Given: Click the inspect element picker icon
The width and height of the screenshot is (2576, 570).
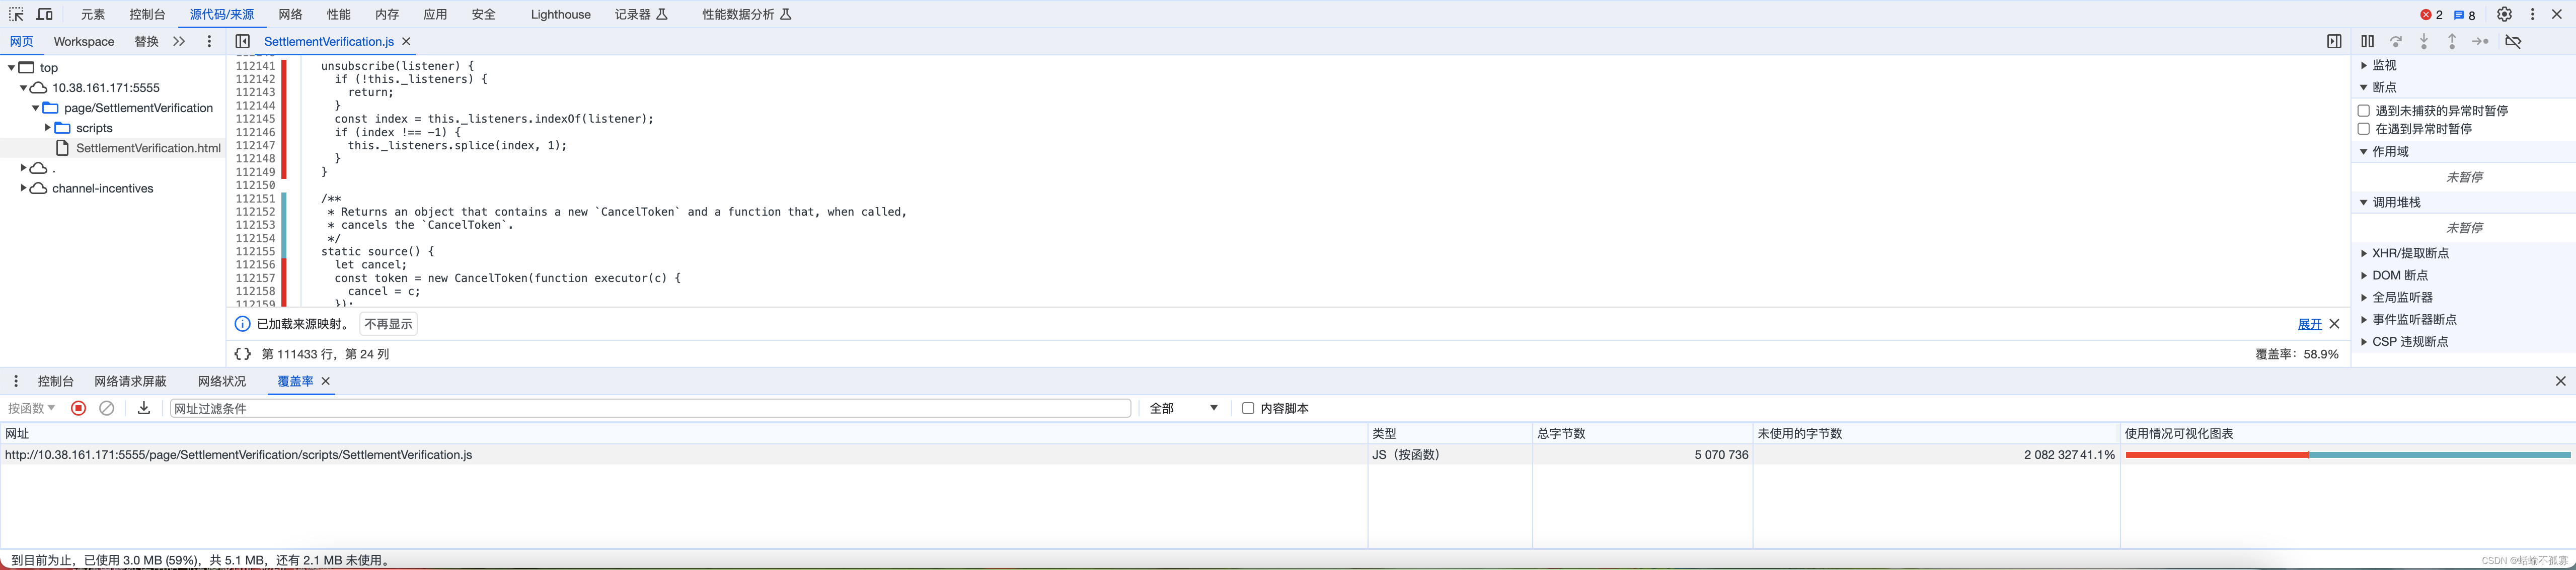Looking at the screenshot, I should click(16, 14).
